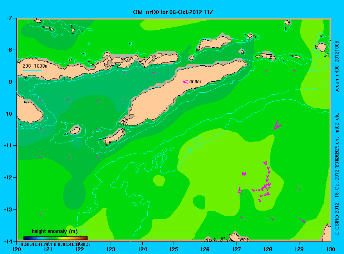Click the longitude axis label '125'

[174, 249]
